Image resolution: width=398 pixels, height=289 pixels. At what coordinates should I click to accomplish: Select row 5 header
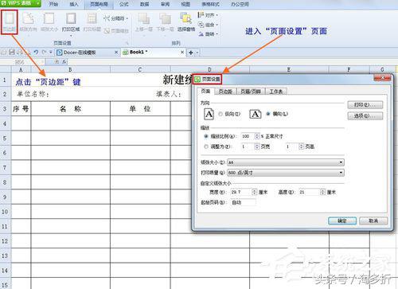pos(6,139)
